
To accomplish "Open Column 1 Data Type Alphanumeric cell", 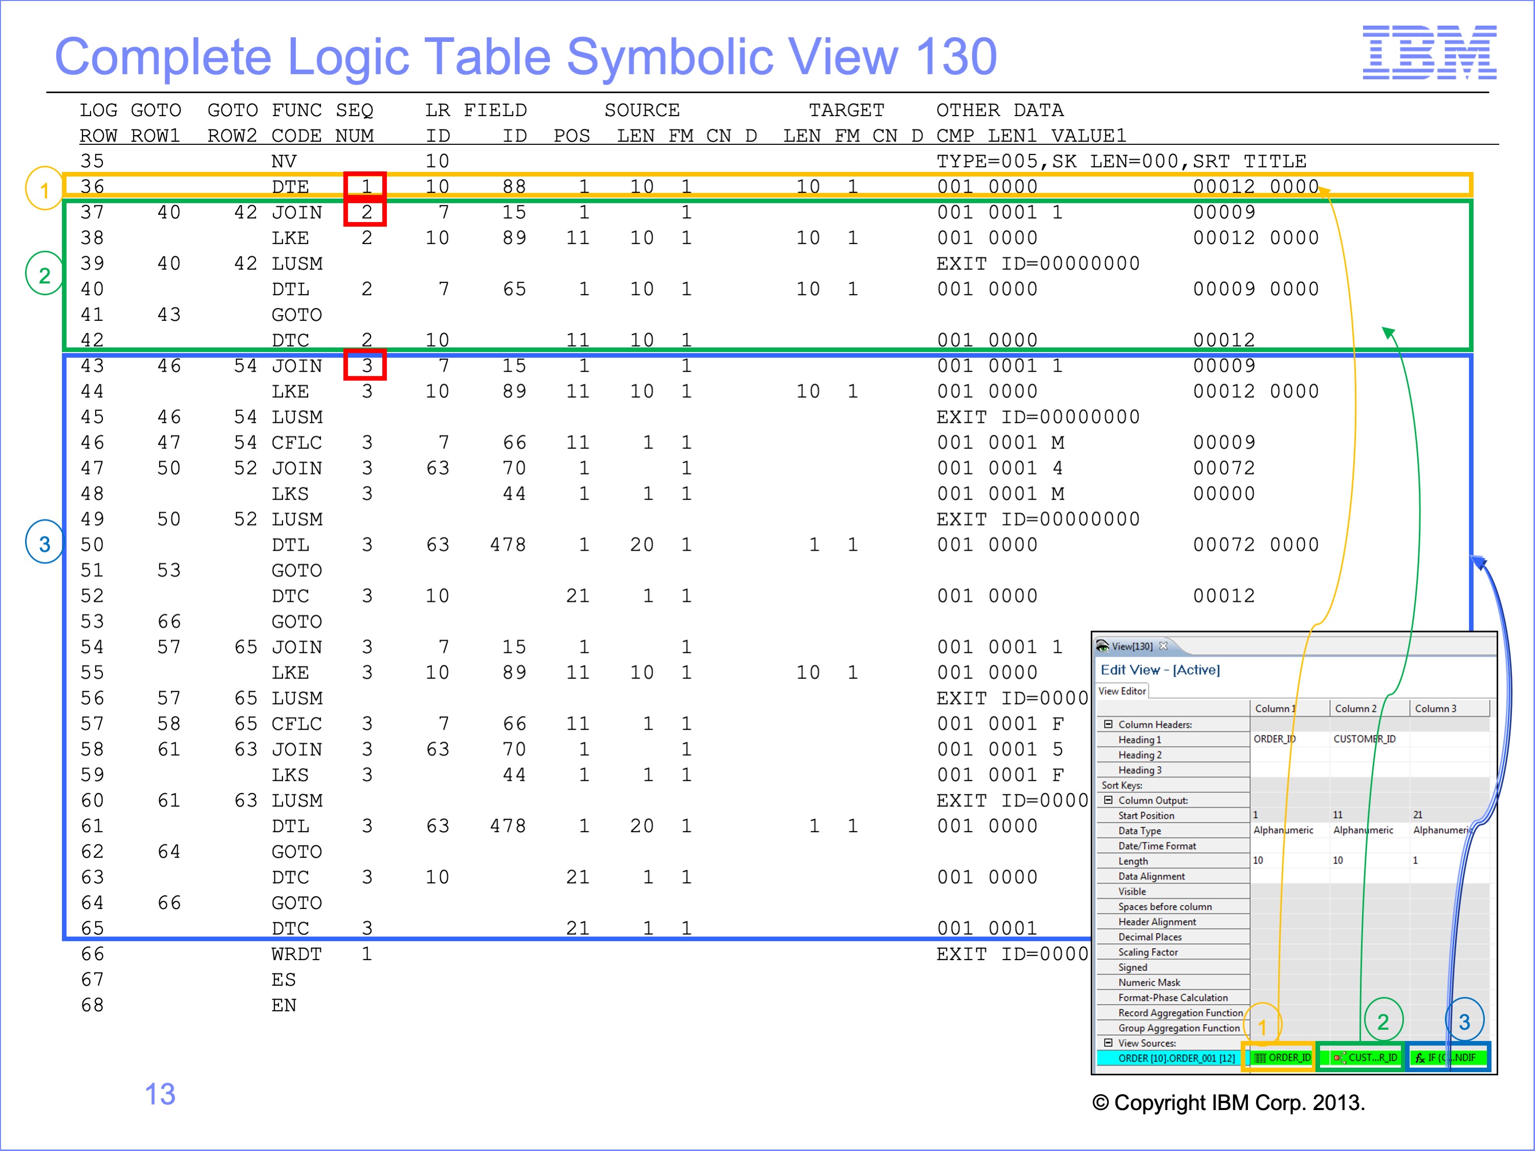I will (1289, 831).
